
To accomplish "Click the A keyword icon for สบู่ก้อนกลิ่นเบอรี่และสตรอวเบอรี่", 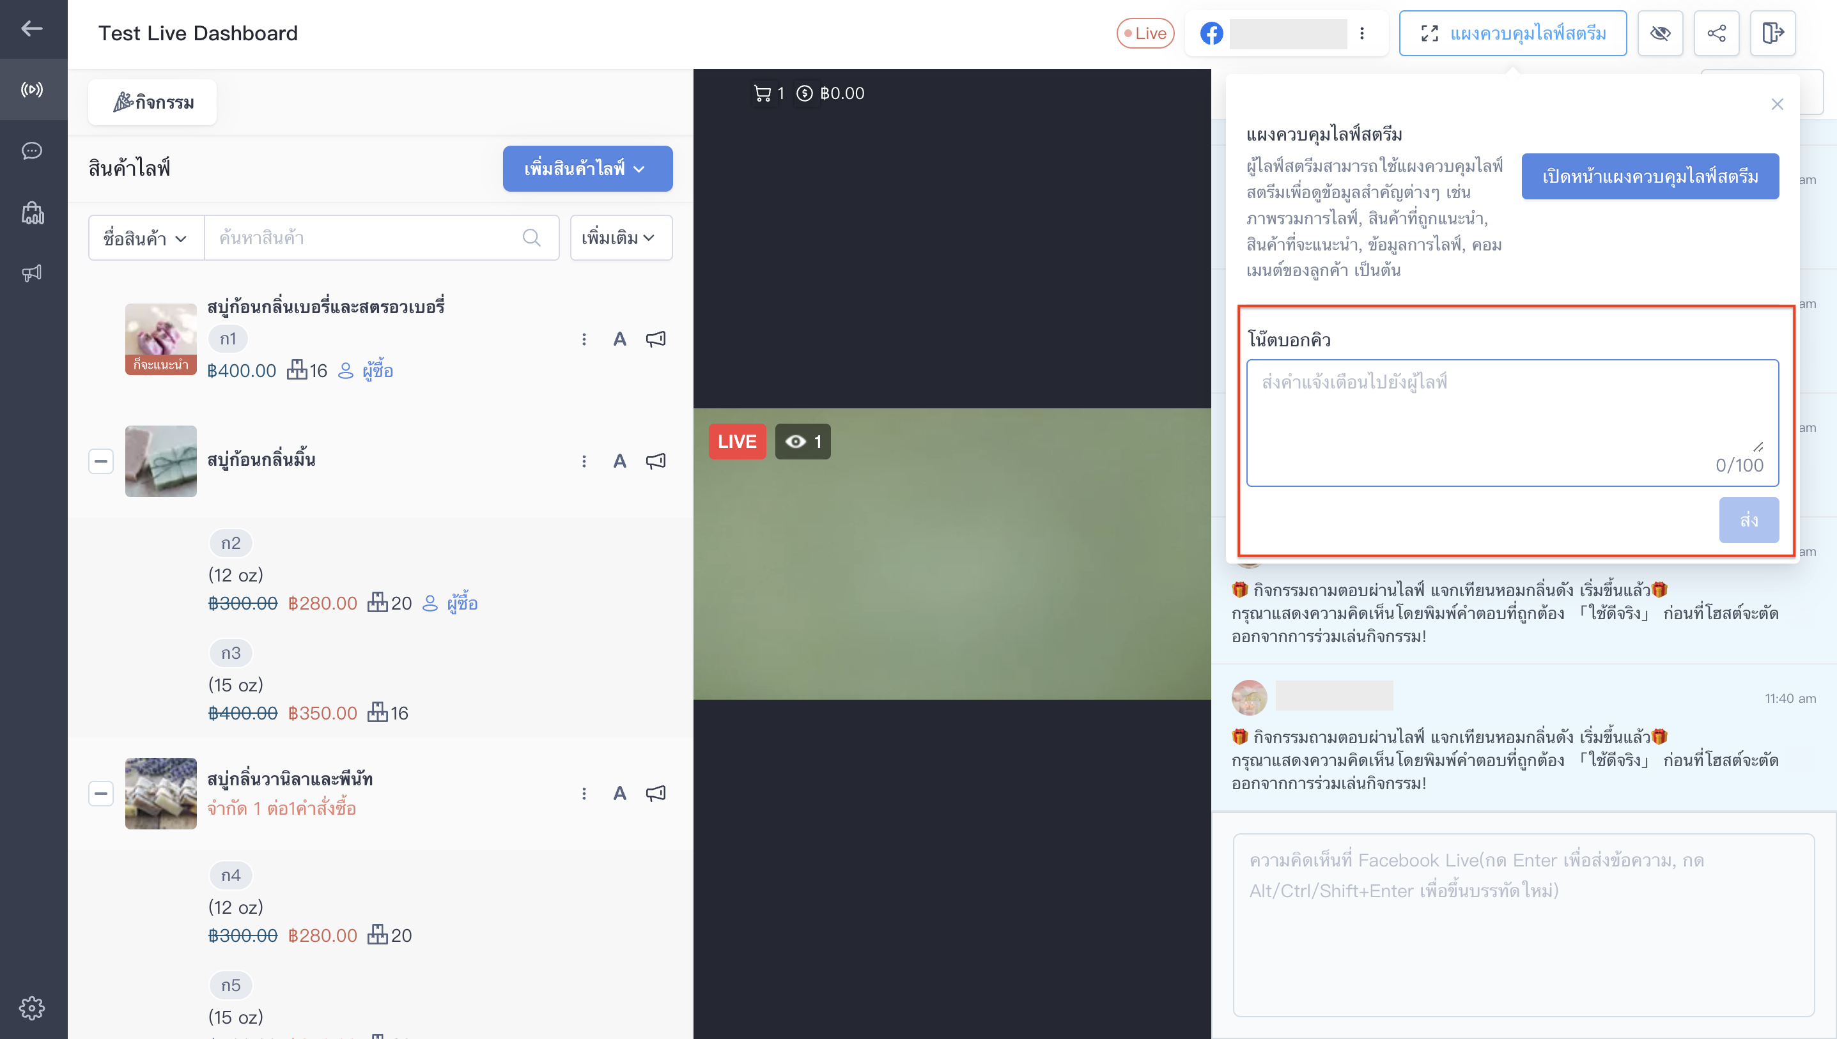I will coord(619,339).
